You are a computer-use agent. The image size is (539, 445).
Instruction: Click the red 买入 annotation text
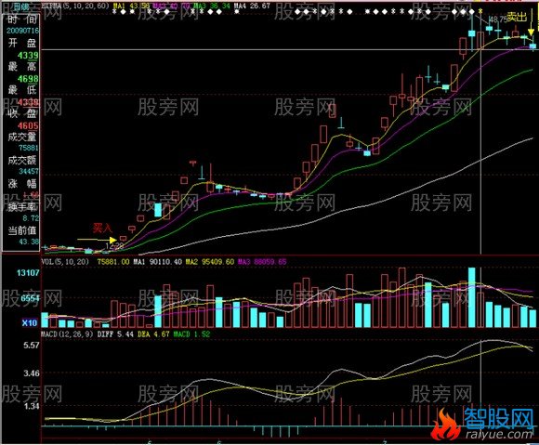(102, 228)
